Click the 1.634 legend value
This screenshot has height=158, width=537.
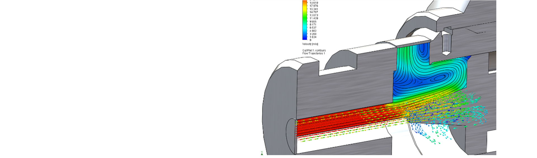[313, 37]
